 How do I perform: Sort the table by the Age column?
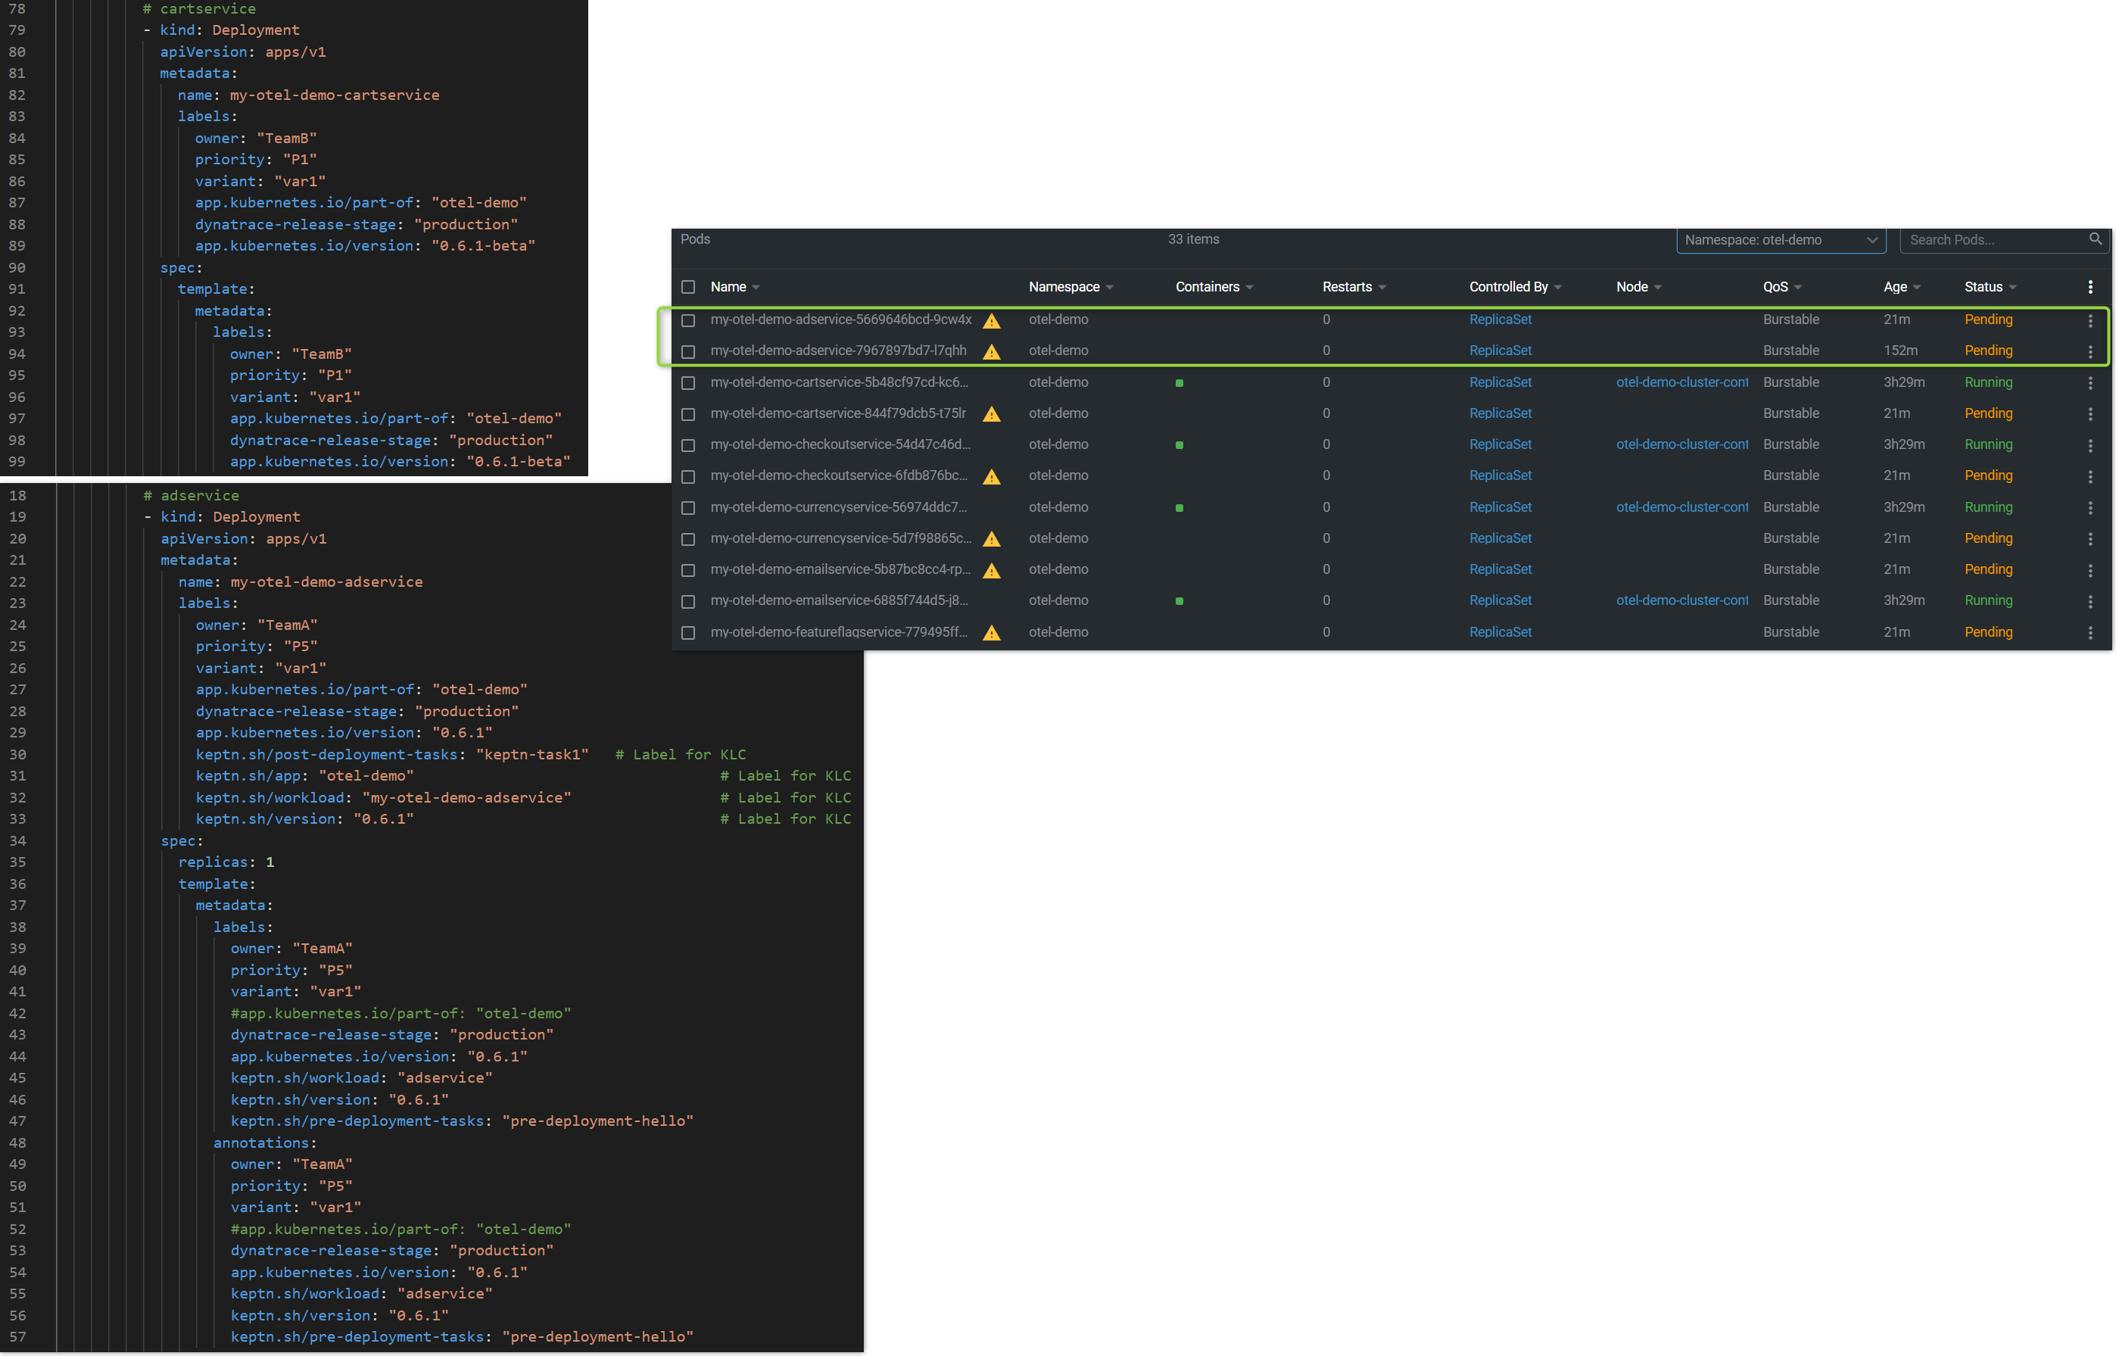point(1901,286)
